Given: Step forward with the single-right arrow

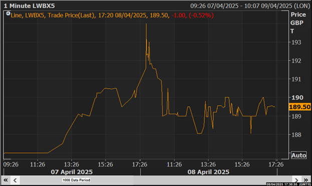Looking at the screenshot, I should (296, 180).
